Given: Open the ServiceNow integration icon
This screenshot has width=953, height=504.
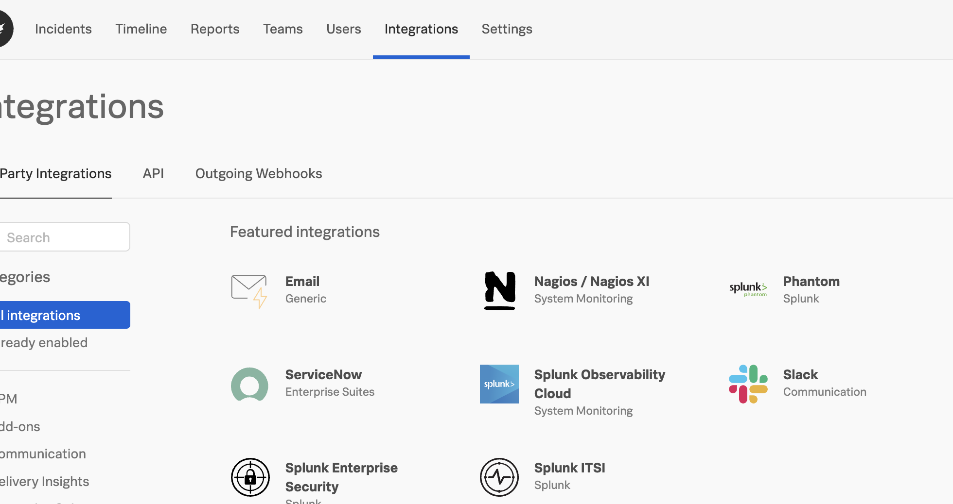Looking at the screenshot, I should point(249,384).
